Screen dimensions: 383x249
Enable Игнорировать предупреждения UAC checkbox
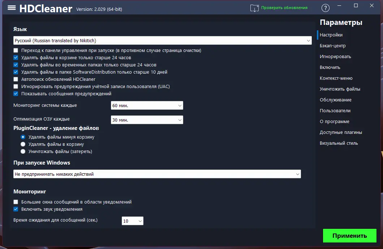click(16, 86)
